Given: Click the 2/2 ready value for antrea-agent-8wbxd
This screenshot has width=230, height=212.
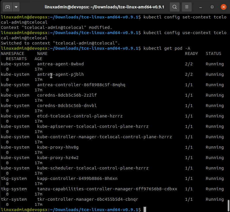Looking at the screenshot, I should [189, 64].
